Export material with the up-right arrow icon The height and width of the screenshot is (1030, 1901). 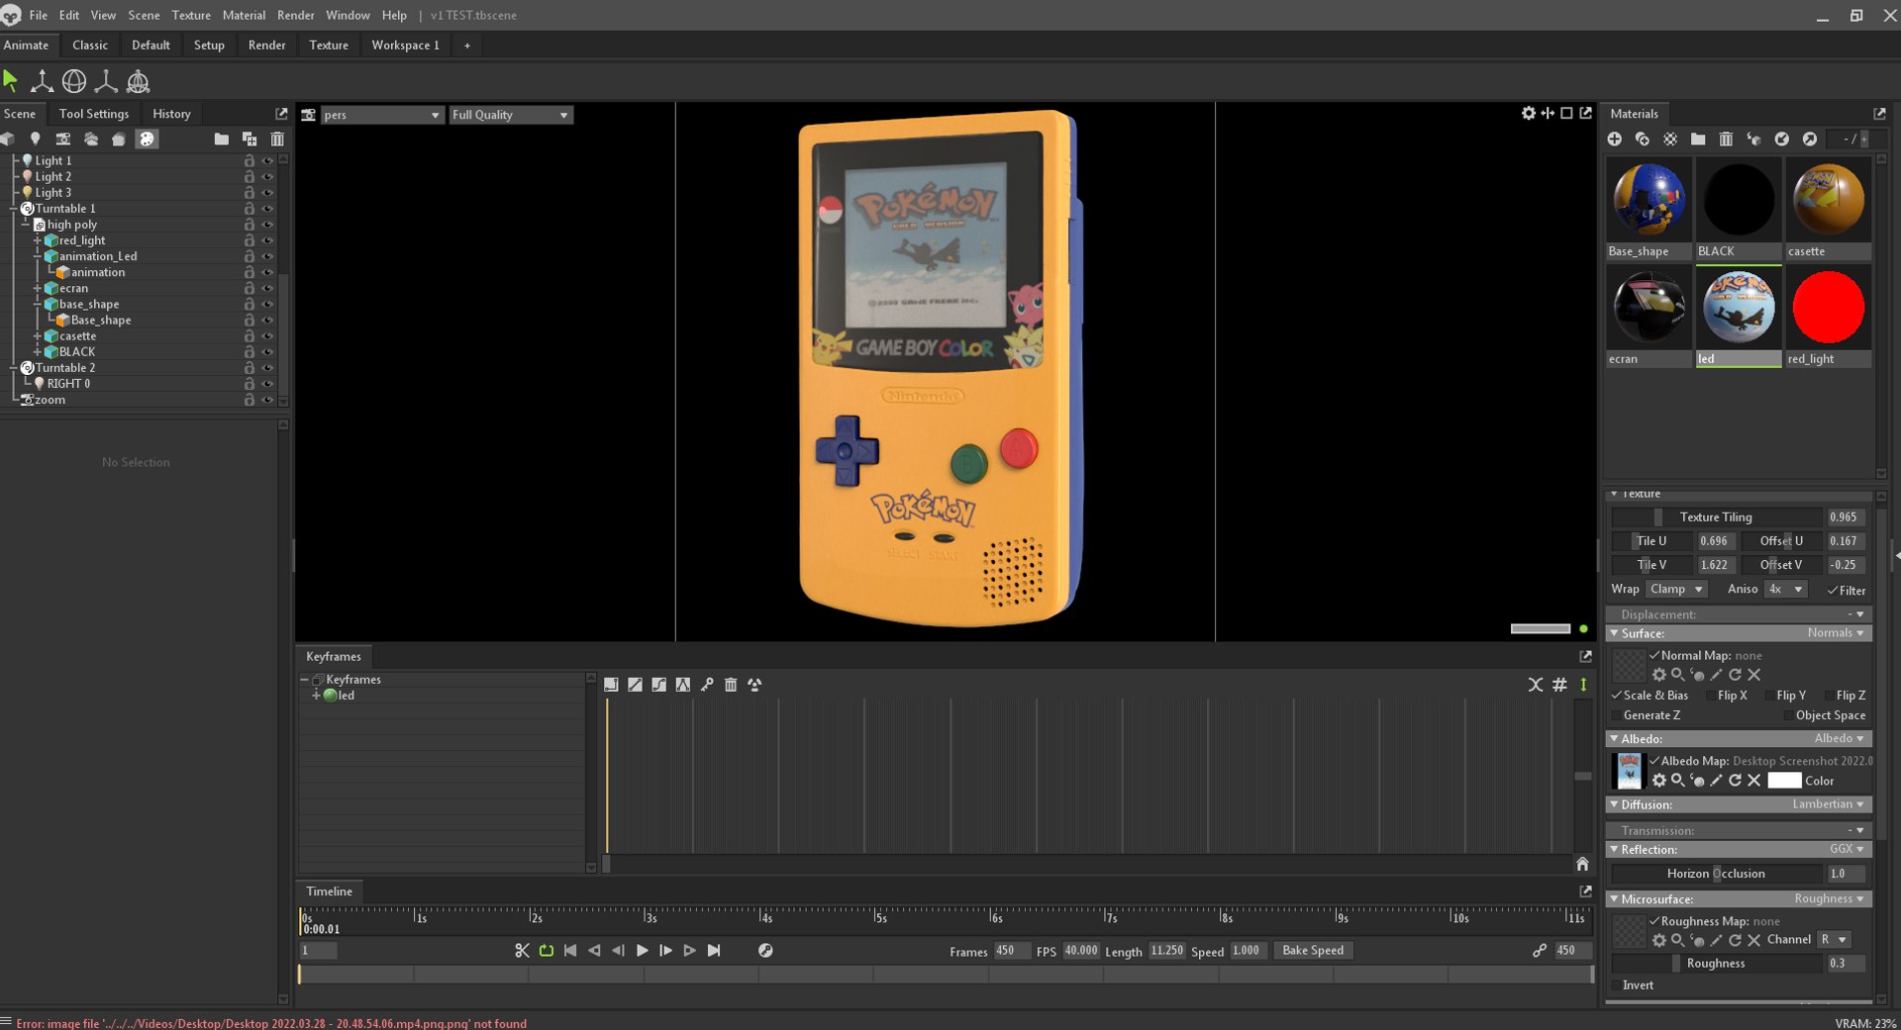coord(1810,140)
